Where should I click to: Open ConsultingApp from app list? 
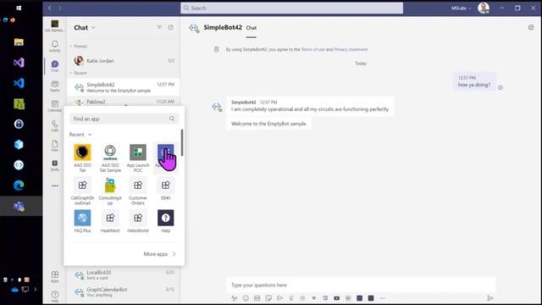[110, 191]
